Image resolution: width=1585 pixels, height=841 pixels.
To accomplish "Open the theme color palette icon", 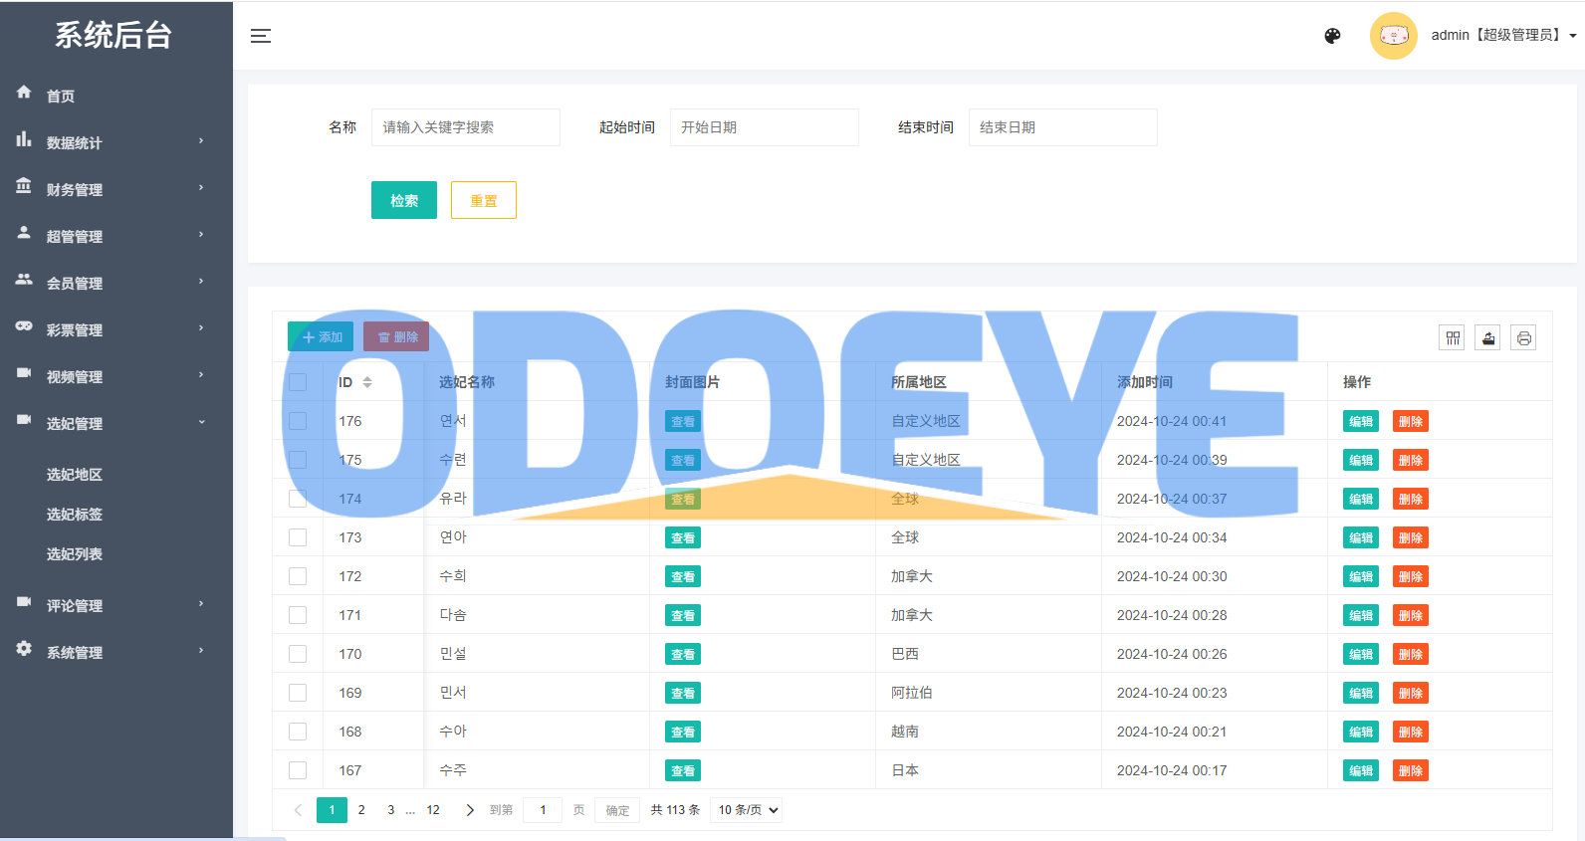I will tap(1332, 36).
